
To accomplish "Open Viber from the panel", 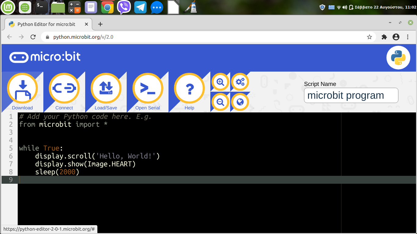I will click(x=124, y=7).
